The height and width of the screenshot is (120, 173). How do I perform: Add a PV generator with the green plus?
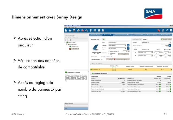click(104, 39)
